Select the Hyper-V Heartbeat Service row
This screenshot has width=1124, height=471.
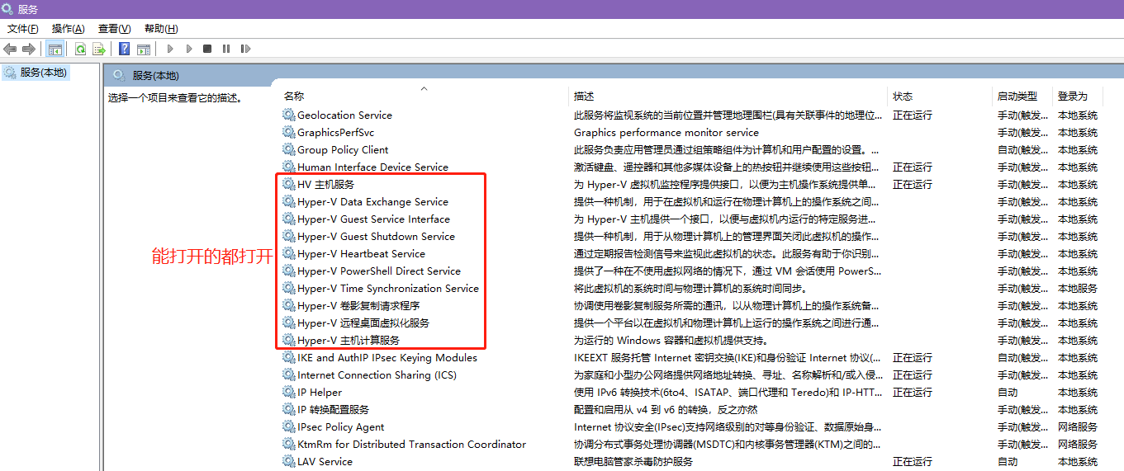pos(361,254)
